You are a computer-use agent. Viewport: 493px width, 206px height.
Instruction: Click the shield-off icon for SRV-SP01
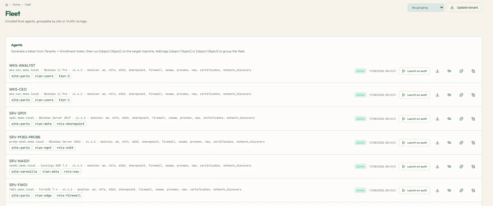pyautogui.click(x=473, y=119)
